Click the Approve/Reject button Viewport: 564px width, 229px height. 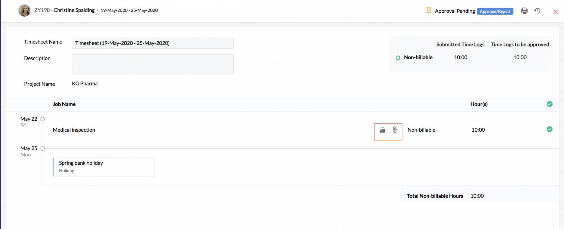tap(495, 11)
